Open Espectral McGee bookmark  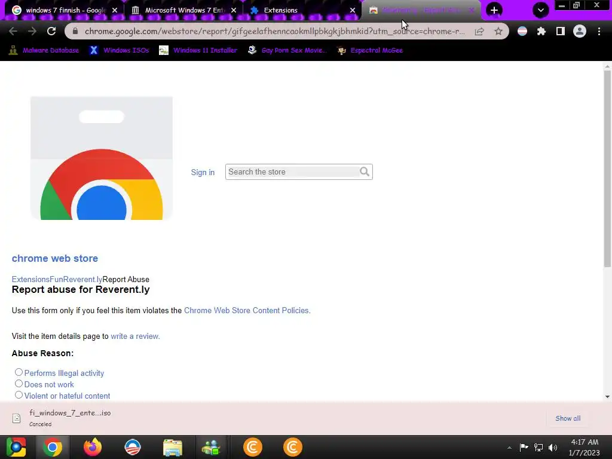point(370,50)
